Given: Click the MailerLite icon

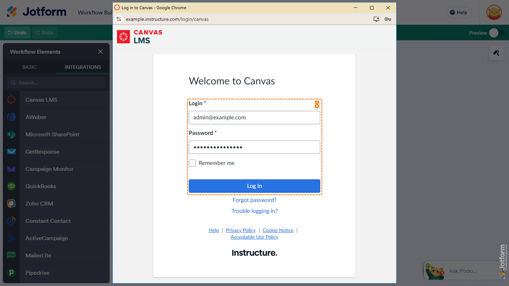Looking at the screenshot, I should [x=11, y=256].
